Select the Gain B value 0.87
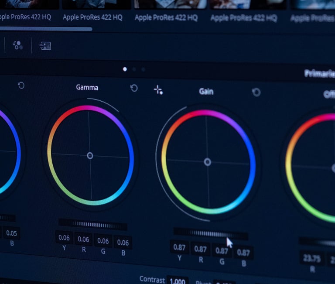The image size is (335, 284). click(243, 253)
